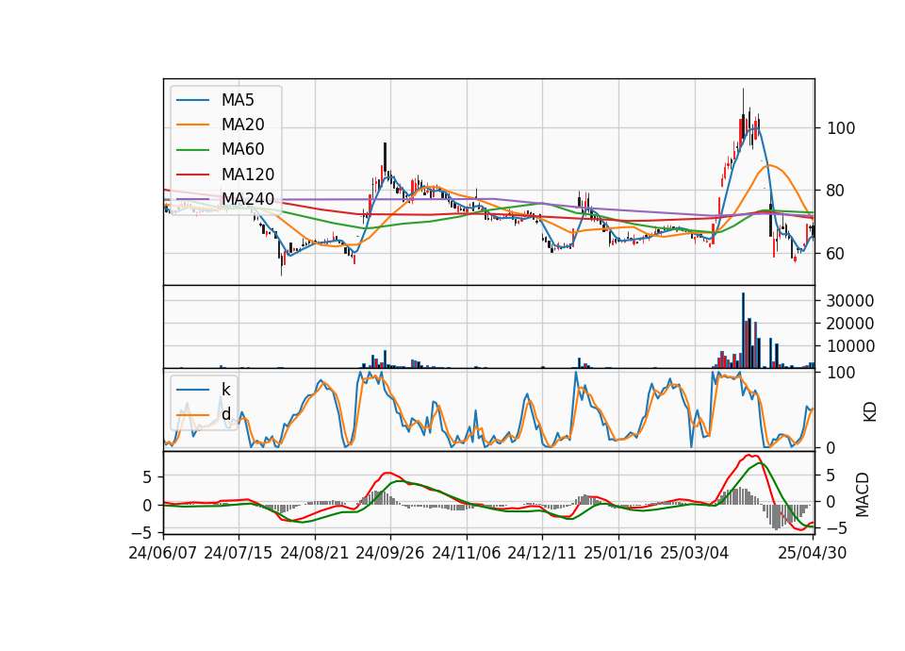Click the 25/04/30 date label
The image size is (905, 651).
pyautogui.click(x=813, y=553)
